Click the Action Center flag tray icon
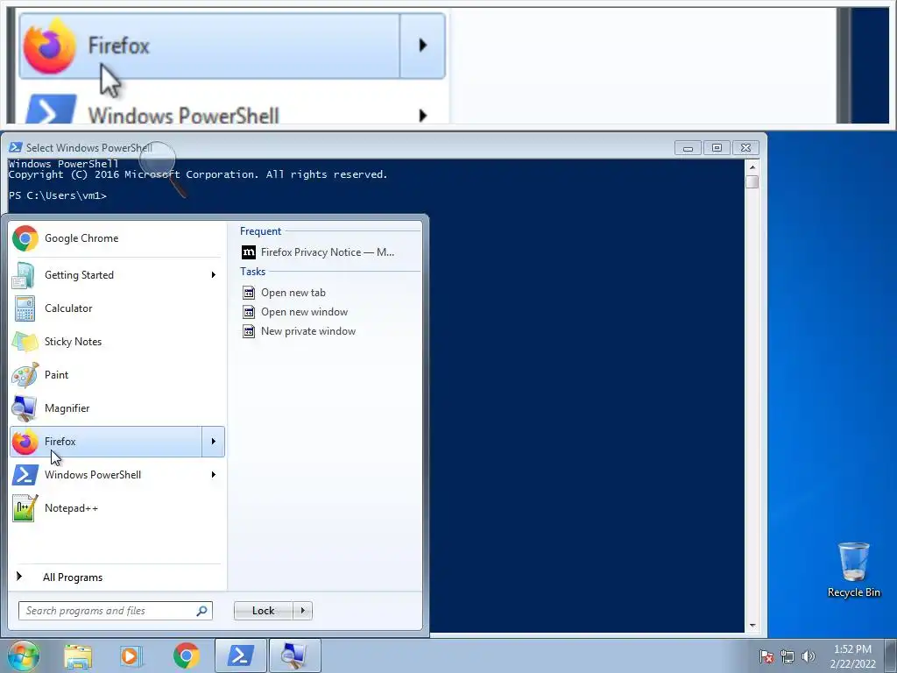The image size is (897, 673). click(766, 656)
